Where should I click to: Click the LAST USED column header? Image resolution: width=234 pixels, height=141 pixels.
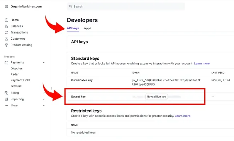coord(218,73)
